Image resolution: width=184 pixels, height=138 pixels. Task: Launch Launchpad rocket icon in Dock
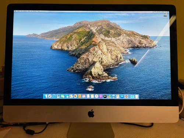point(50,96)
